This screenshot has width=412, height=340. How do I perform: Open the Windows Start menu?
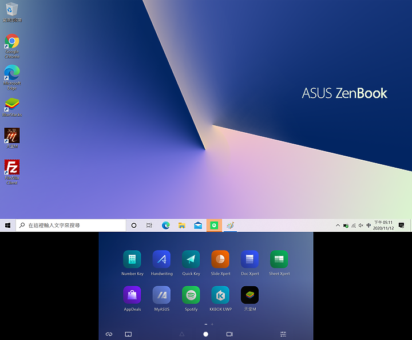[7, 226]
